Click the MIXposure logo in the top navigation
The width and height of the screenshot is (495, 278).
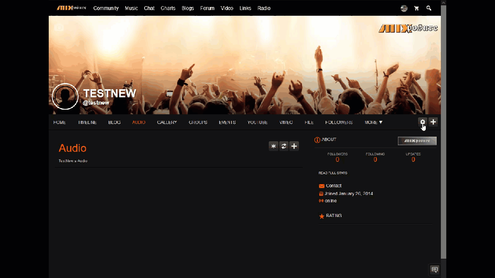72,8
